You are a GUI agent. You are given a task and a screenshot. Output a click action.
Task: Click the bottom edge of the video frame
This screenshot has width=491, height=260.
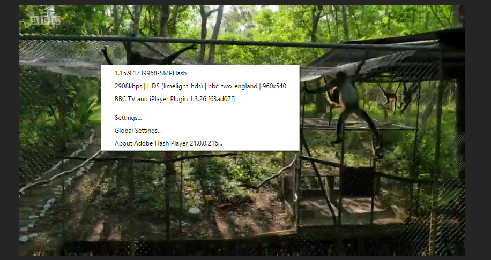click(x=242, y=250)
